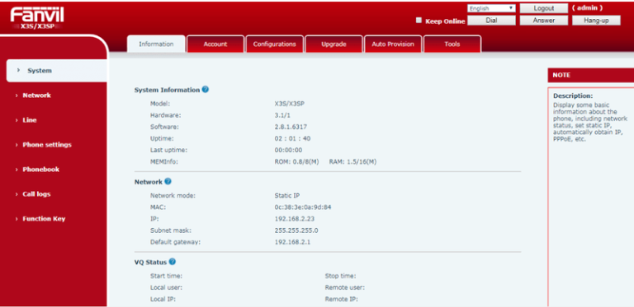The width and height of the screenshot is (634, 307).
Task: Click the ROM: 0.8/8(M) memory value
Action: 297,162
